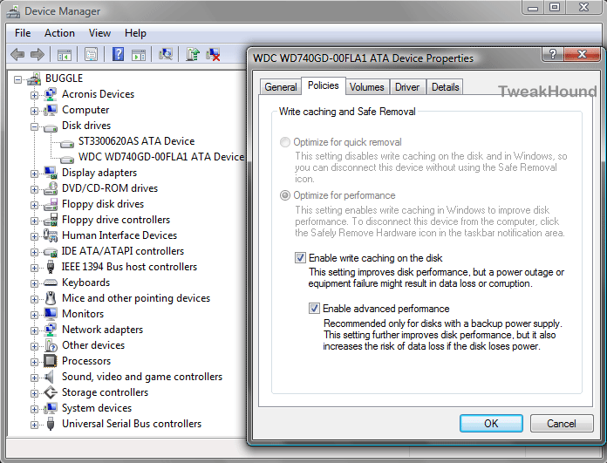607x463 pixels.
Task: Switch to the Details tab
Action: click(445, 87)
